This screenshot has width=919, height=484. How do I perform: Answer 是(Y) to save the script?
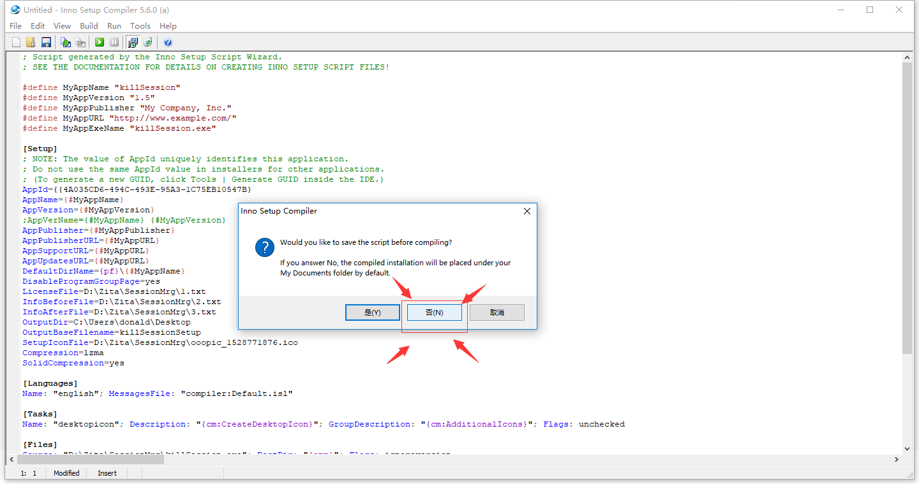click(373, 312)
